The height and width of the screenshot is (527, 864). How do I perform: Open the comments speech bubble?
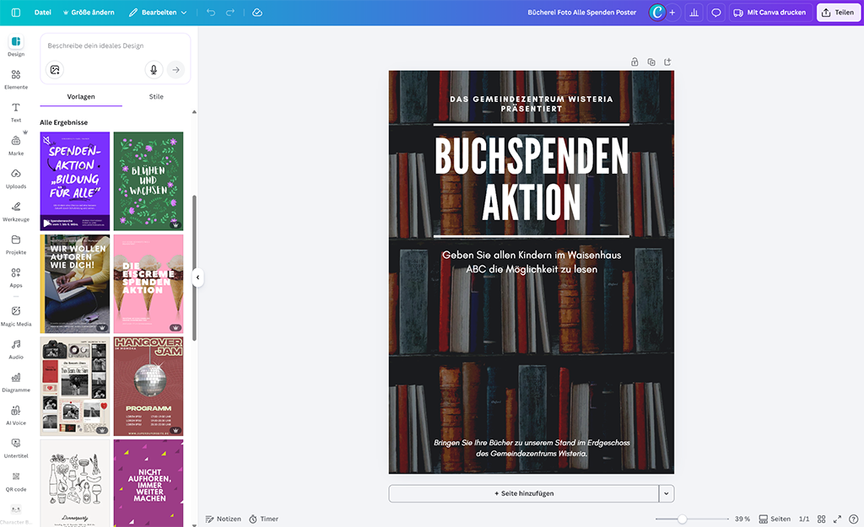715,12
